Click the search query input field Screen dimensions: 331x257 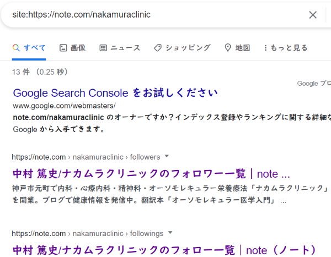(154, 15)
